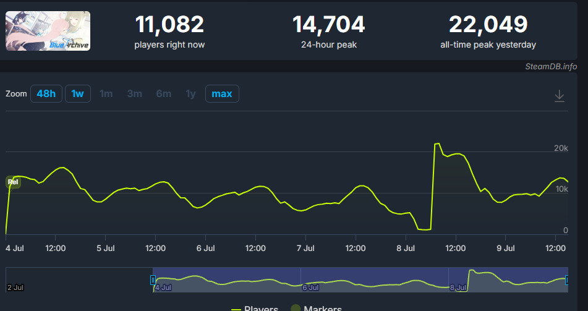Select the disabled 1m zoom option
This screenshot has width=588, height=311.
[106, 94]
